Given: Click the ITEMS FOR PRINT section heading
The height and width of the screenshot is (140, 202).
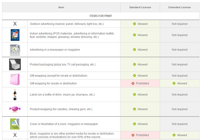Looking at the screenshot, I should pos(101,16).
